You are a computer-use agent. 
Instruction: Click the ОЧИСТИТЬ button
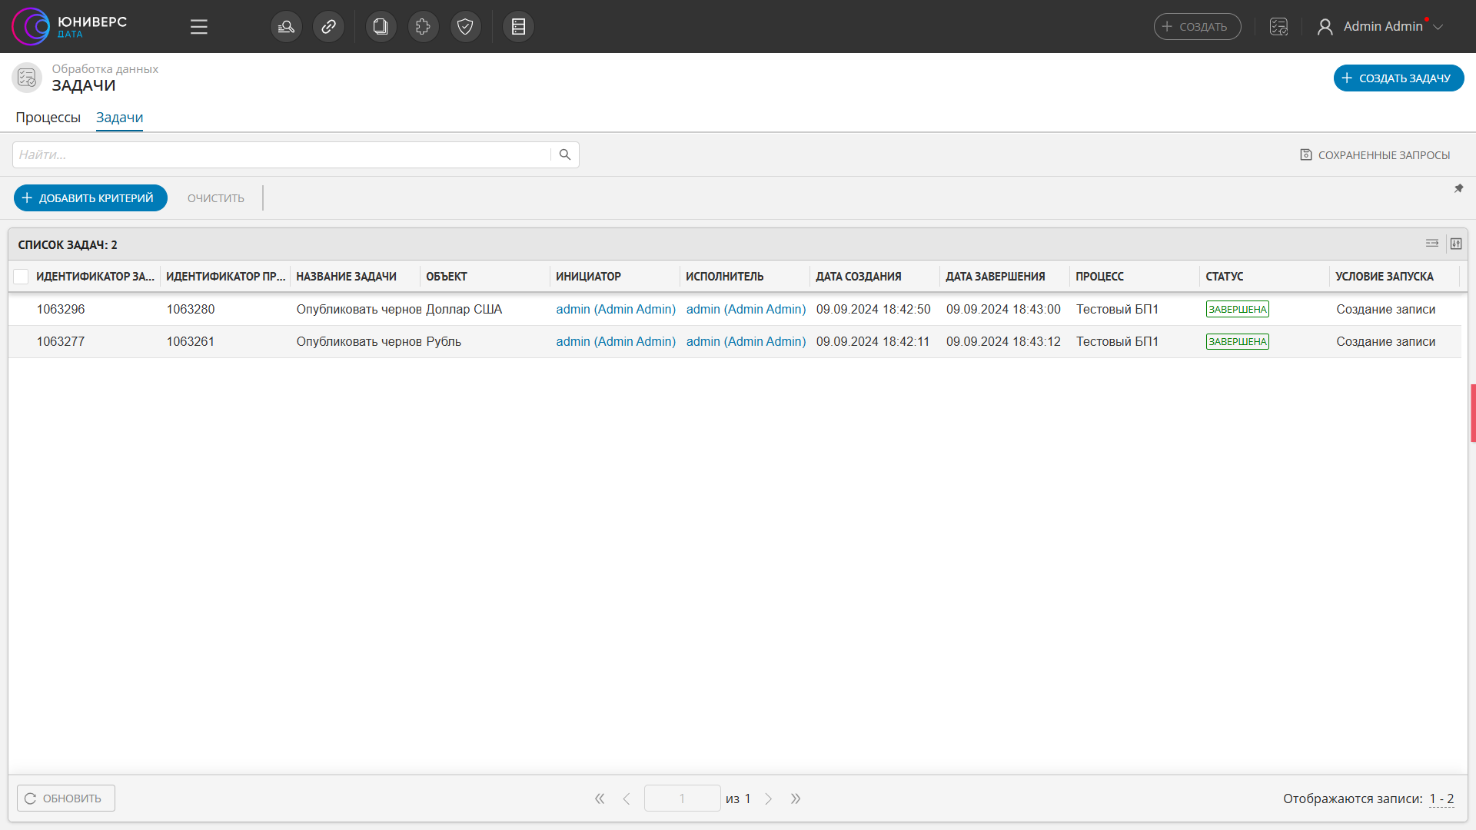click(x=216, y=198)
